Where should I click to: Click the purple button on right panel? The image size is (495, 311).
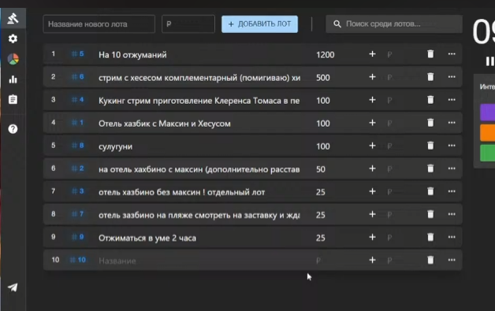(x=487, y=112)
